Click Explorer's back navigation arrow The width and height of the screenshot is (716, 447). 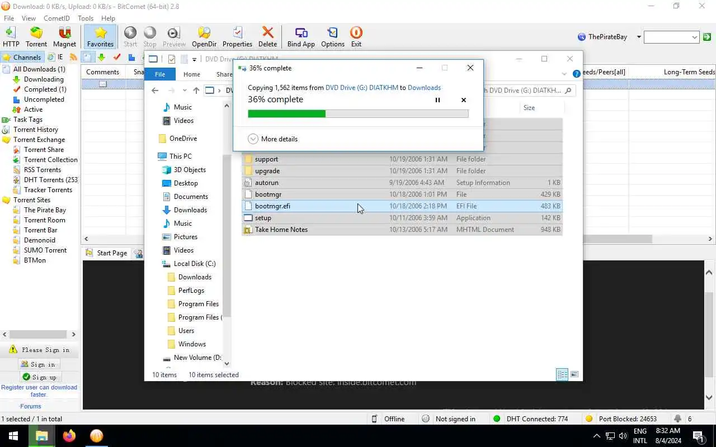click(155, 91)
